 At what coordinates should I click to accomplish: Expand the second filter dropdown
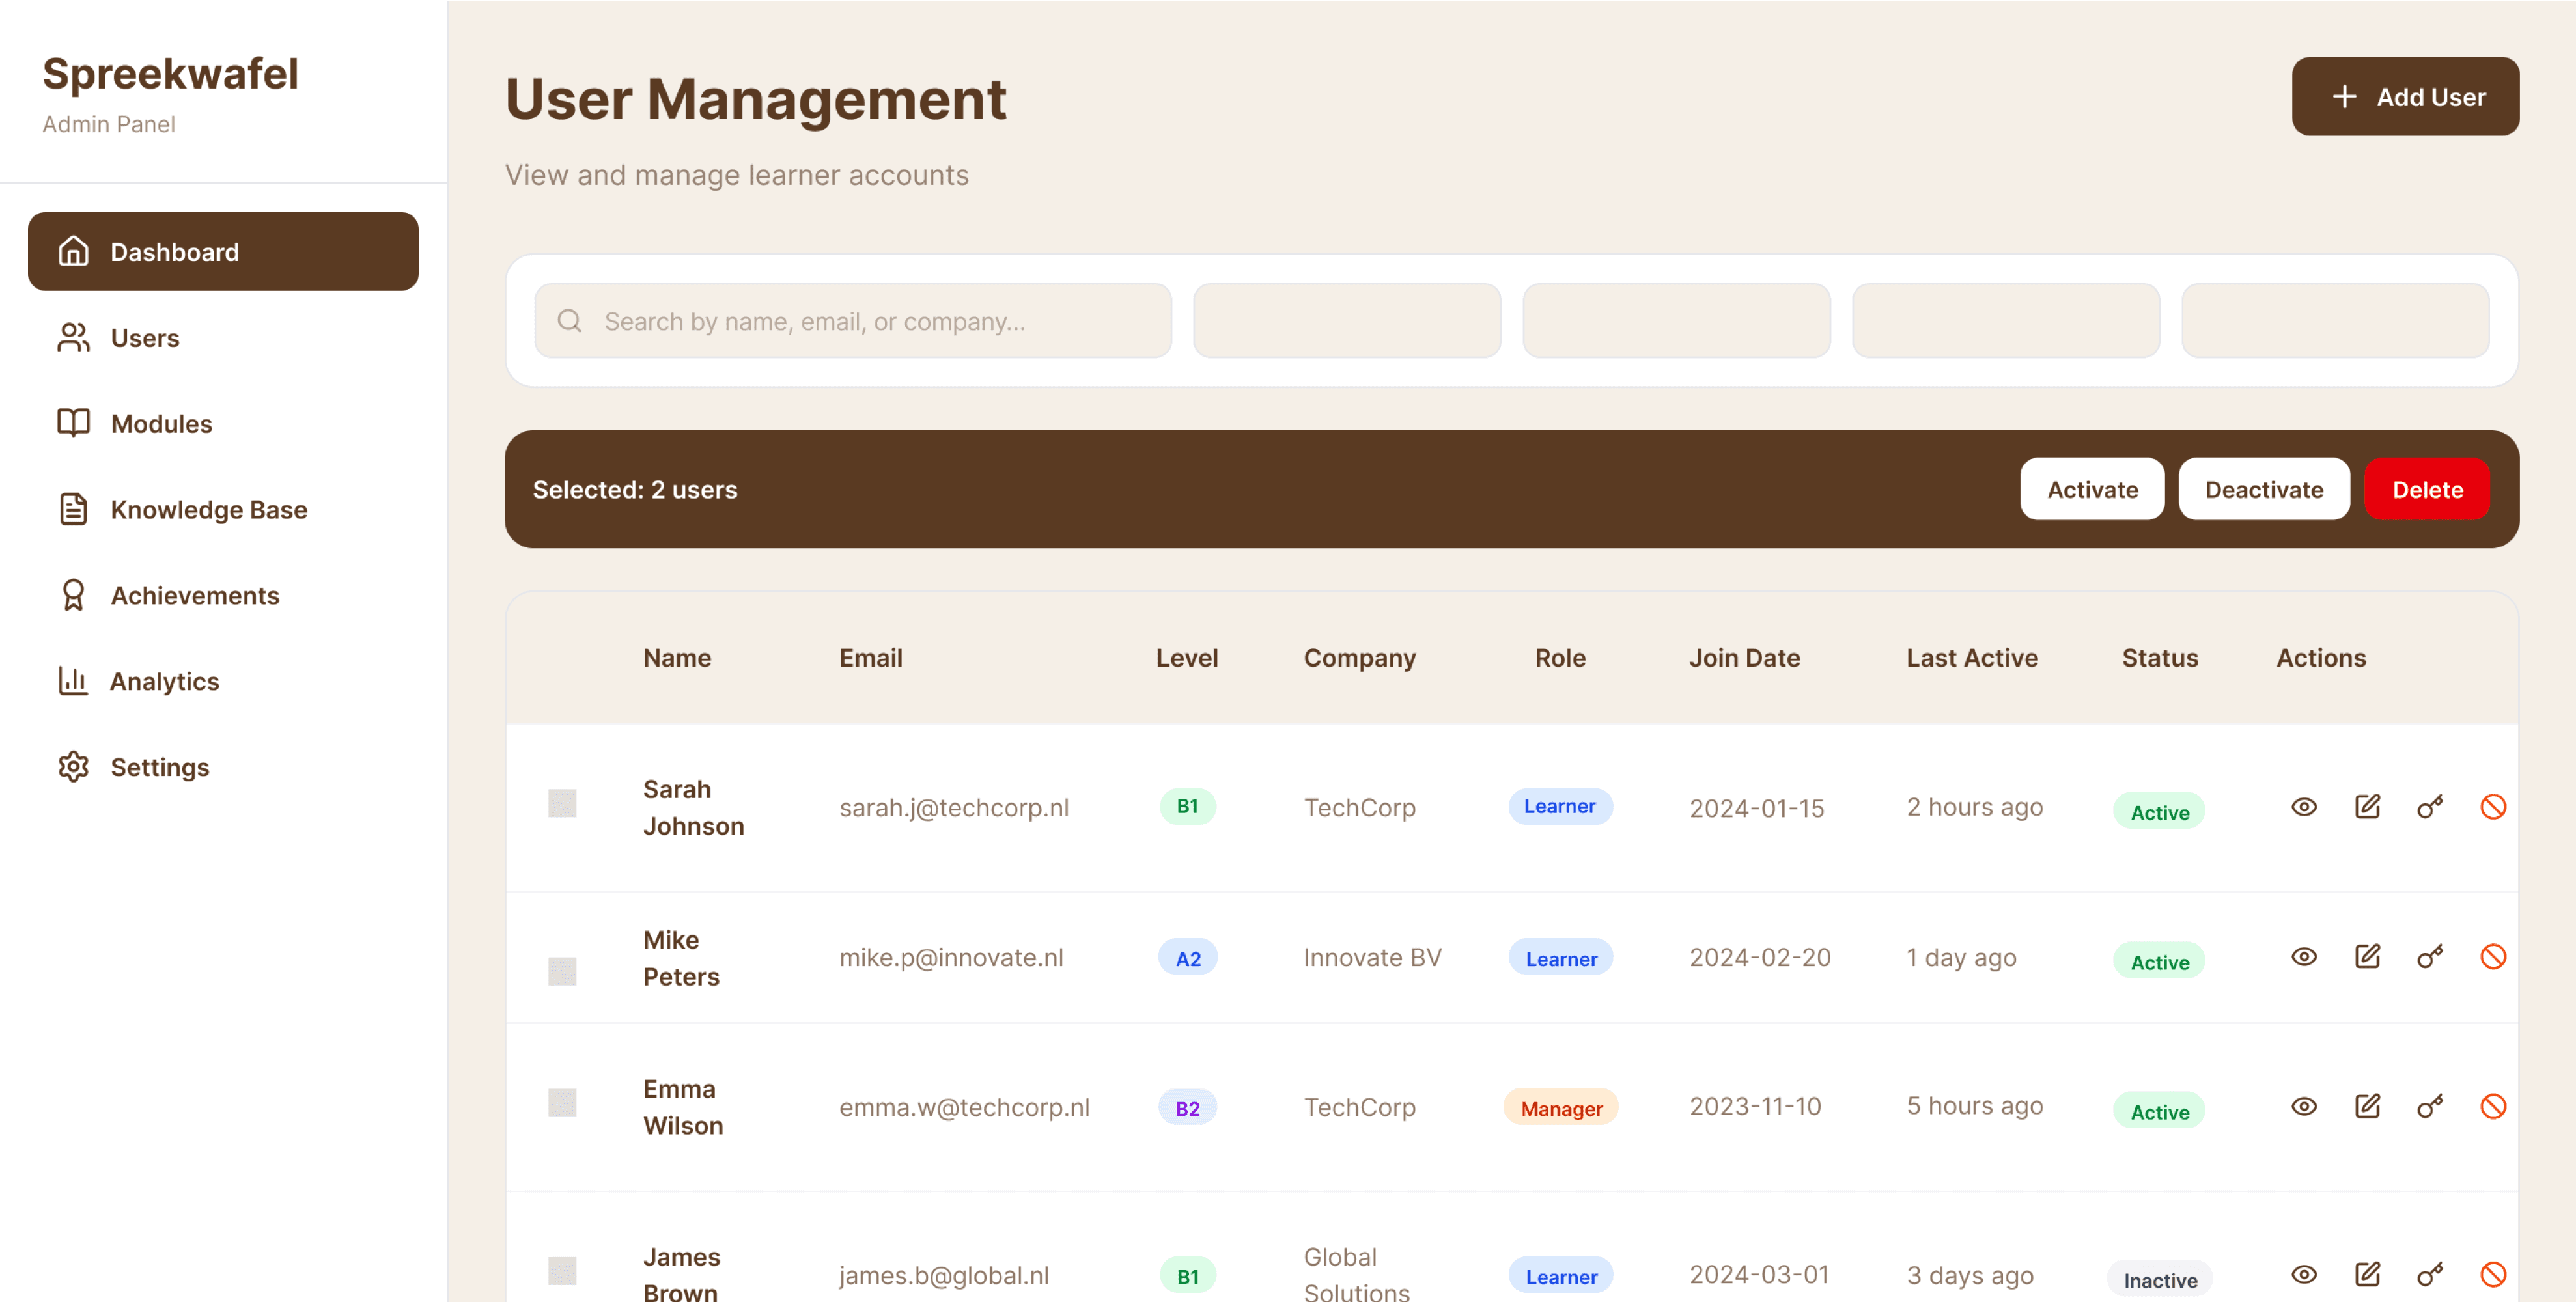pos(1676,321)
